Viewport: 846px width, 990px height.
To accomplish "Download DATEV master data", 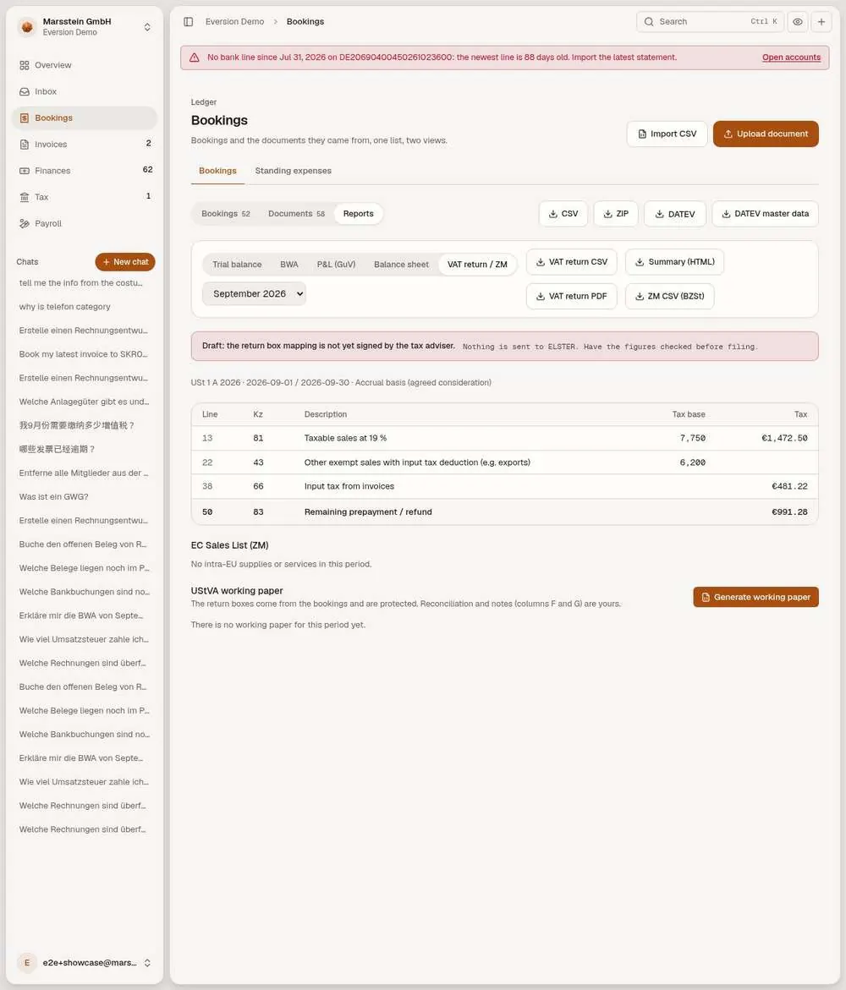I will pyautogui.click(x=765, y=214).
